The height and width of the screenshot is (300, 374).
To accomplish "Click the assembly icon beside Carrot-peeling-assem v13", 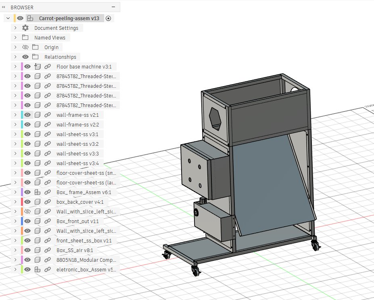I will coord(30,18).
